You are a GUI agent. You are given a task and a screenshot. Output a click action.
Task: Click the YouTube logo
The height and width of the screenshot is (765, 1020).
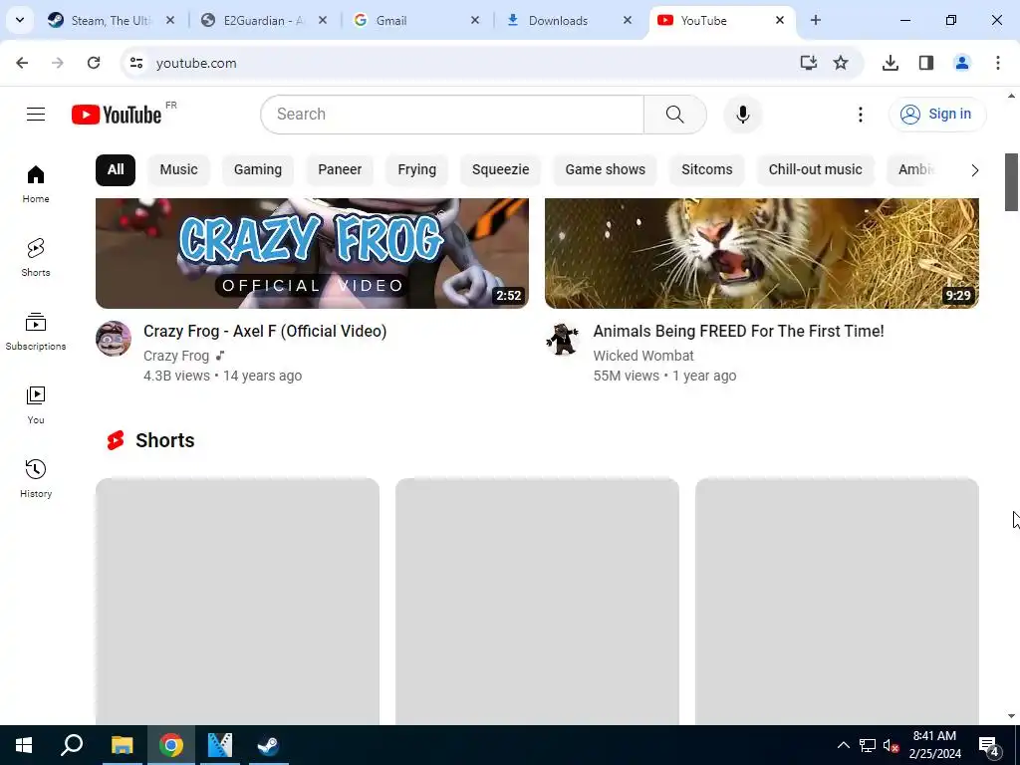pos(118,115)
